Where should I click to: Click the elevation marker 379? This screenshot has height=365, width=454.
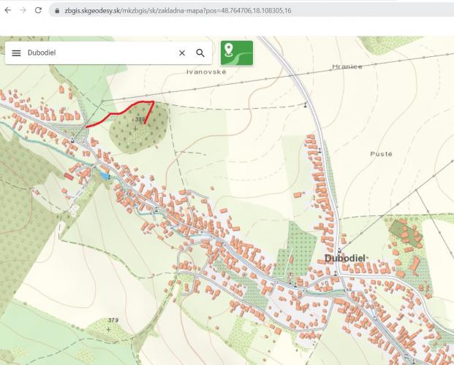(x=113, y=320)
